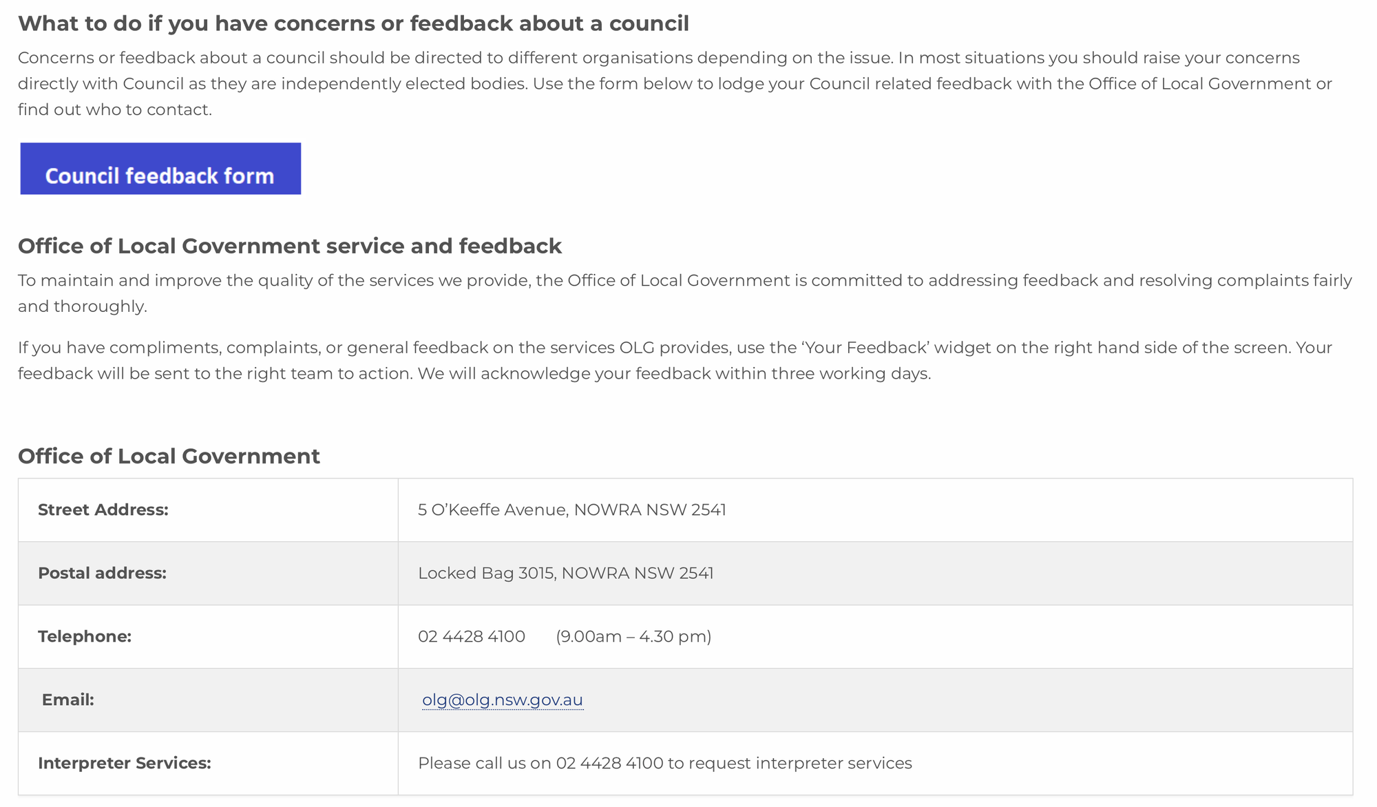Click the 9.00am – 4.30 pm hours text
Screen dimensions: 1377x807
(x=633, y=636)
